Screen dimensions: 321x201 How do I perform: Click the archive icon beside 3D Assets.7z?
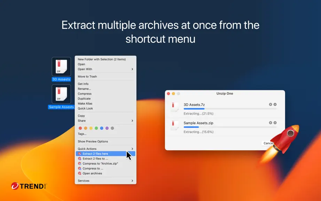(x=174, y=107)
